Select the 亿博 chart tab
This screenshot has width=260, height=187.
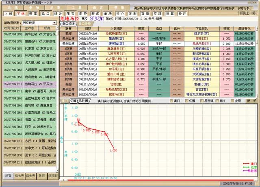73,101
